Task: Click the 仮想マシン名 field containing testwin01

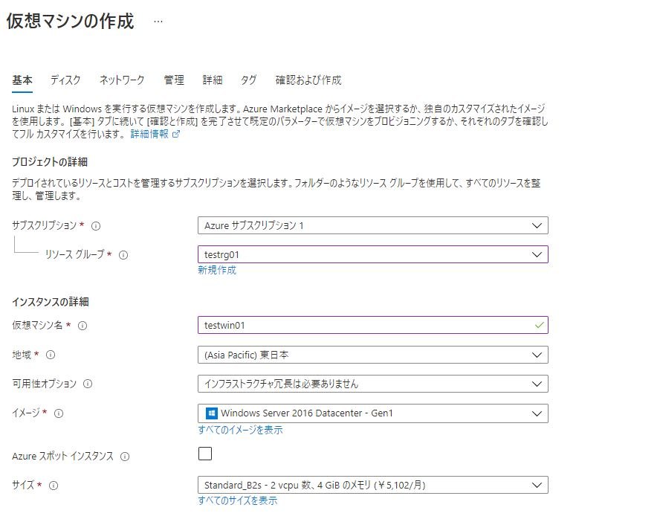Action: tap(373, 326)
